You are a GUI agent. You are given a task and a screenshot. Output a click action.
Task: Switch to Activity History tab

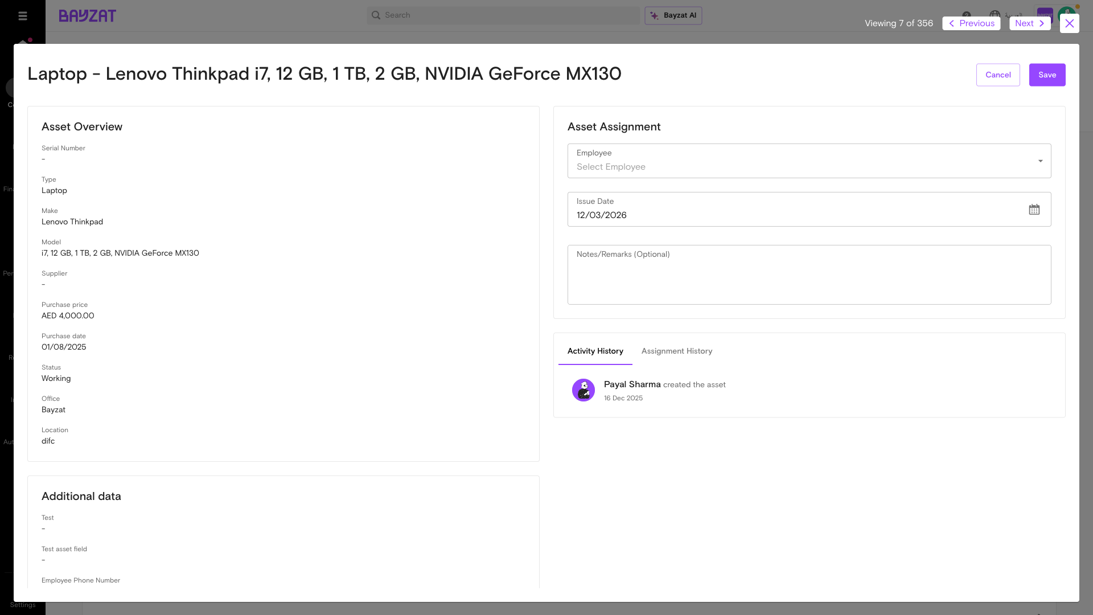pyautogui.click(x=595, y=351)
